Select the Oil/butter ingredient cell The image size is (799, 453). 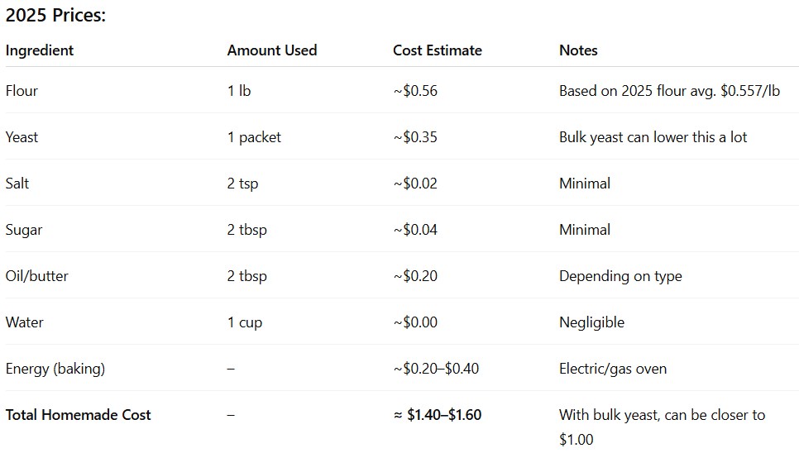point(37,276)
